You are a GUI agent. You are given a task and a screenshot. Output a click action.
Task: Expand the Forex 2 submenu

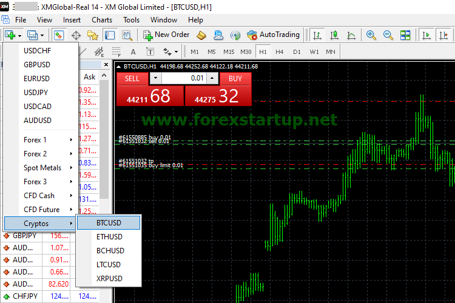click(x=40, y=154)
